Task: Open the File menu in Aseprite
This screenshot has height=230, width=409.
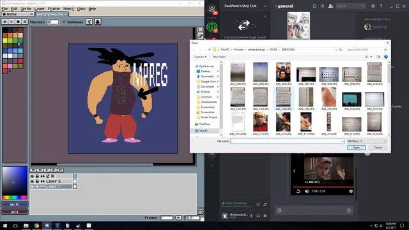Action: 4,8
